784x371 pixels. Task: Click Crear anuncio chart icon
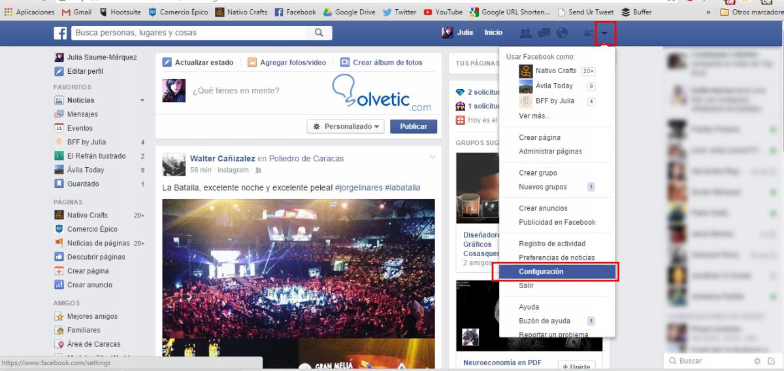point(59,285)
